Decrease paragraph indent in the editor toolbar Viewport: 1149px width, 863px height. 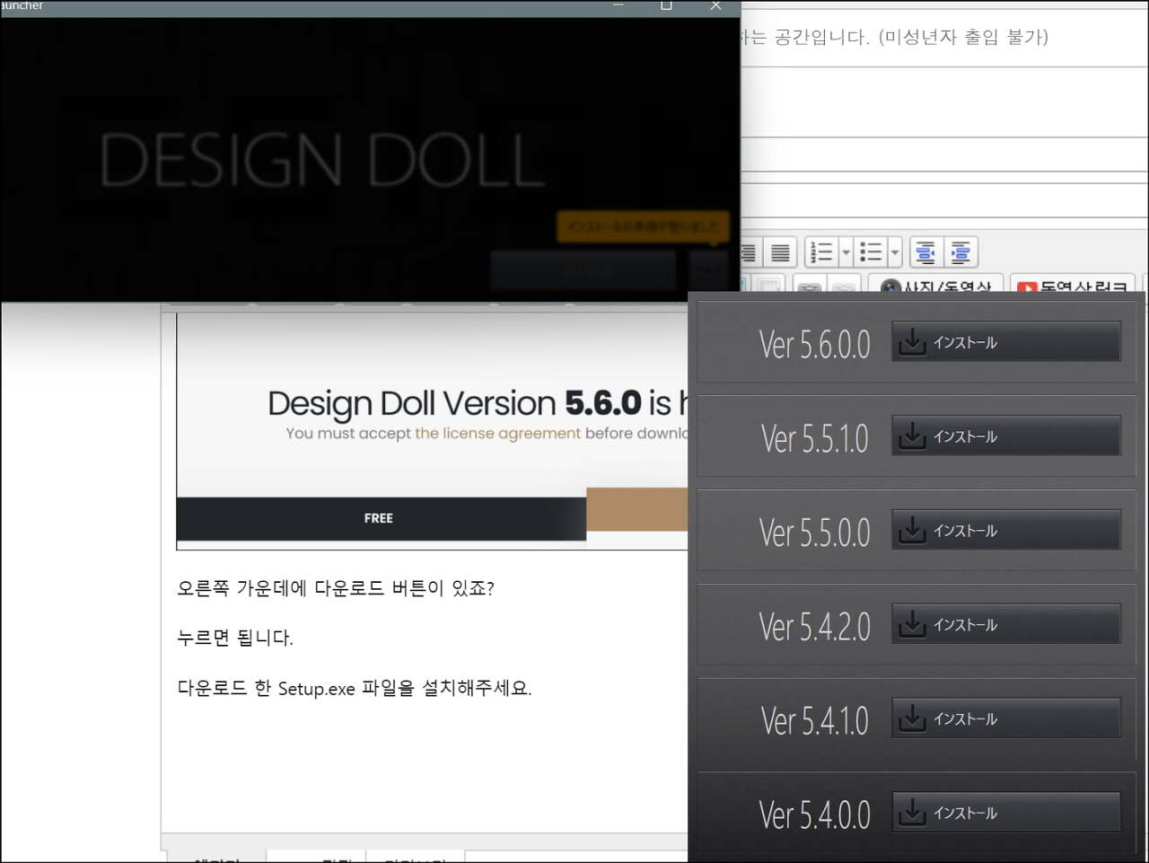925,252
